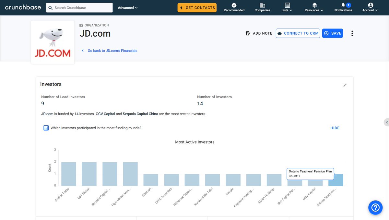Click the Walmart bar
The width and height of the screenshot is (389, 220).
[x=151, y=180]
